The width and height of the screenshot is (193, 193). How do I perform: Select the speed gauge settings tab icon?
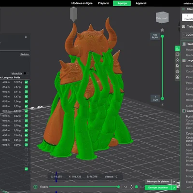[178, 60]
